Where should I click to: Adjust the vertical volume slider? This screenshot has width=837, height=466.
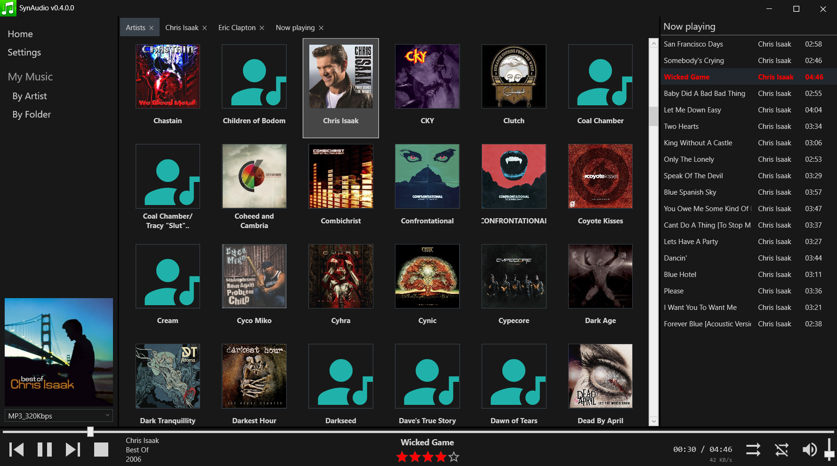pyautogui.click(x=829, y=449)
